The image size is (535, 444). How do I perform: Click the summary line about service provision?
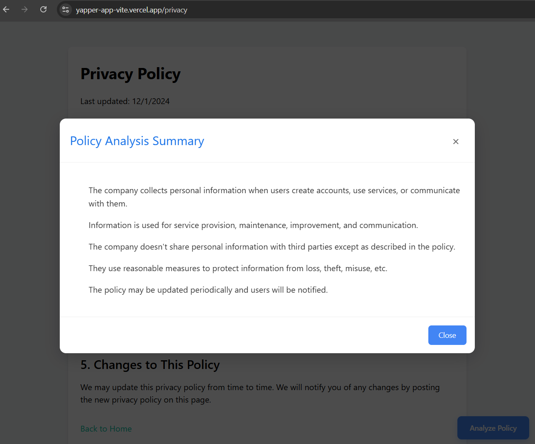(x=253, y=225)
